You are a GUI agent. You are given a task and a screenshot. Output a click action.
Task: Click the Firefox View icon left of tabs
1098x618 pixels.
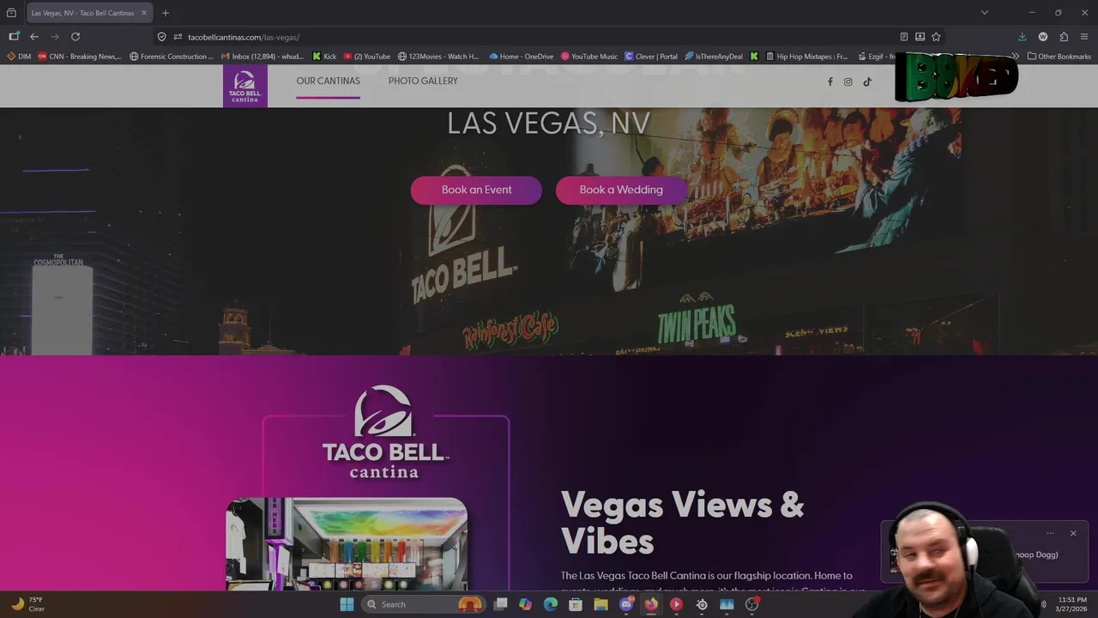tap(11, 13)
